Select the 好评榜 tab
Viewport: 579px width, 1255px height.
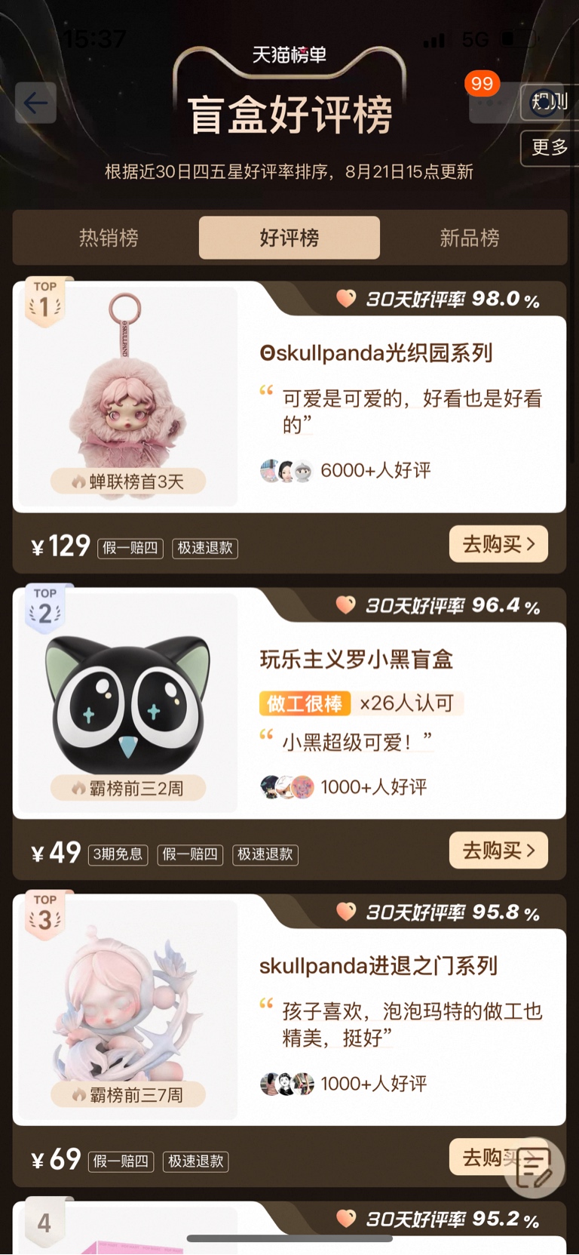click(x=289, y=238)
